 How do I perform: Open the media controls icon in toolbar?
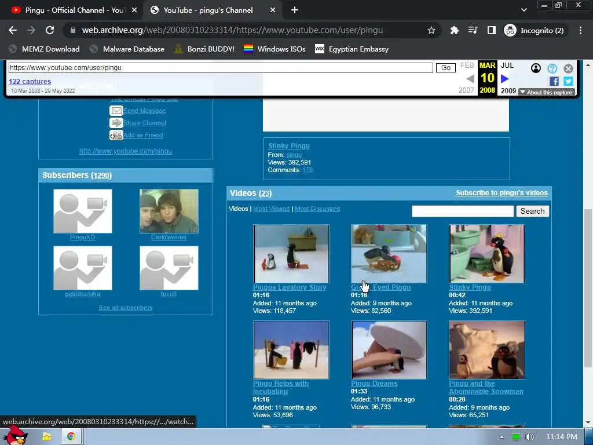point(473,30)
